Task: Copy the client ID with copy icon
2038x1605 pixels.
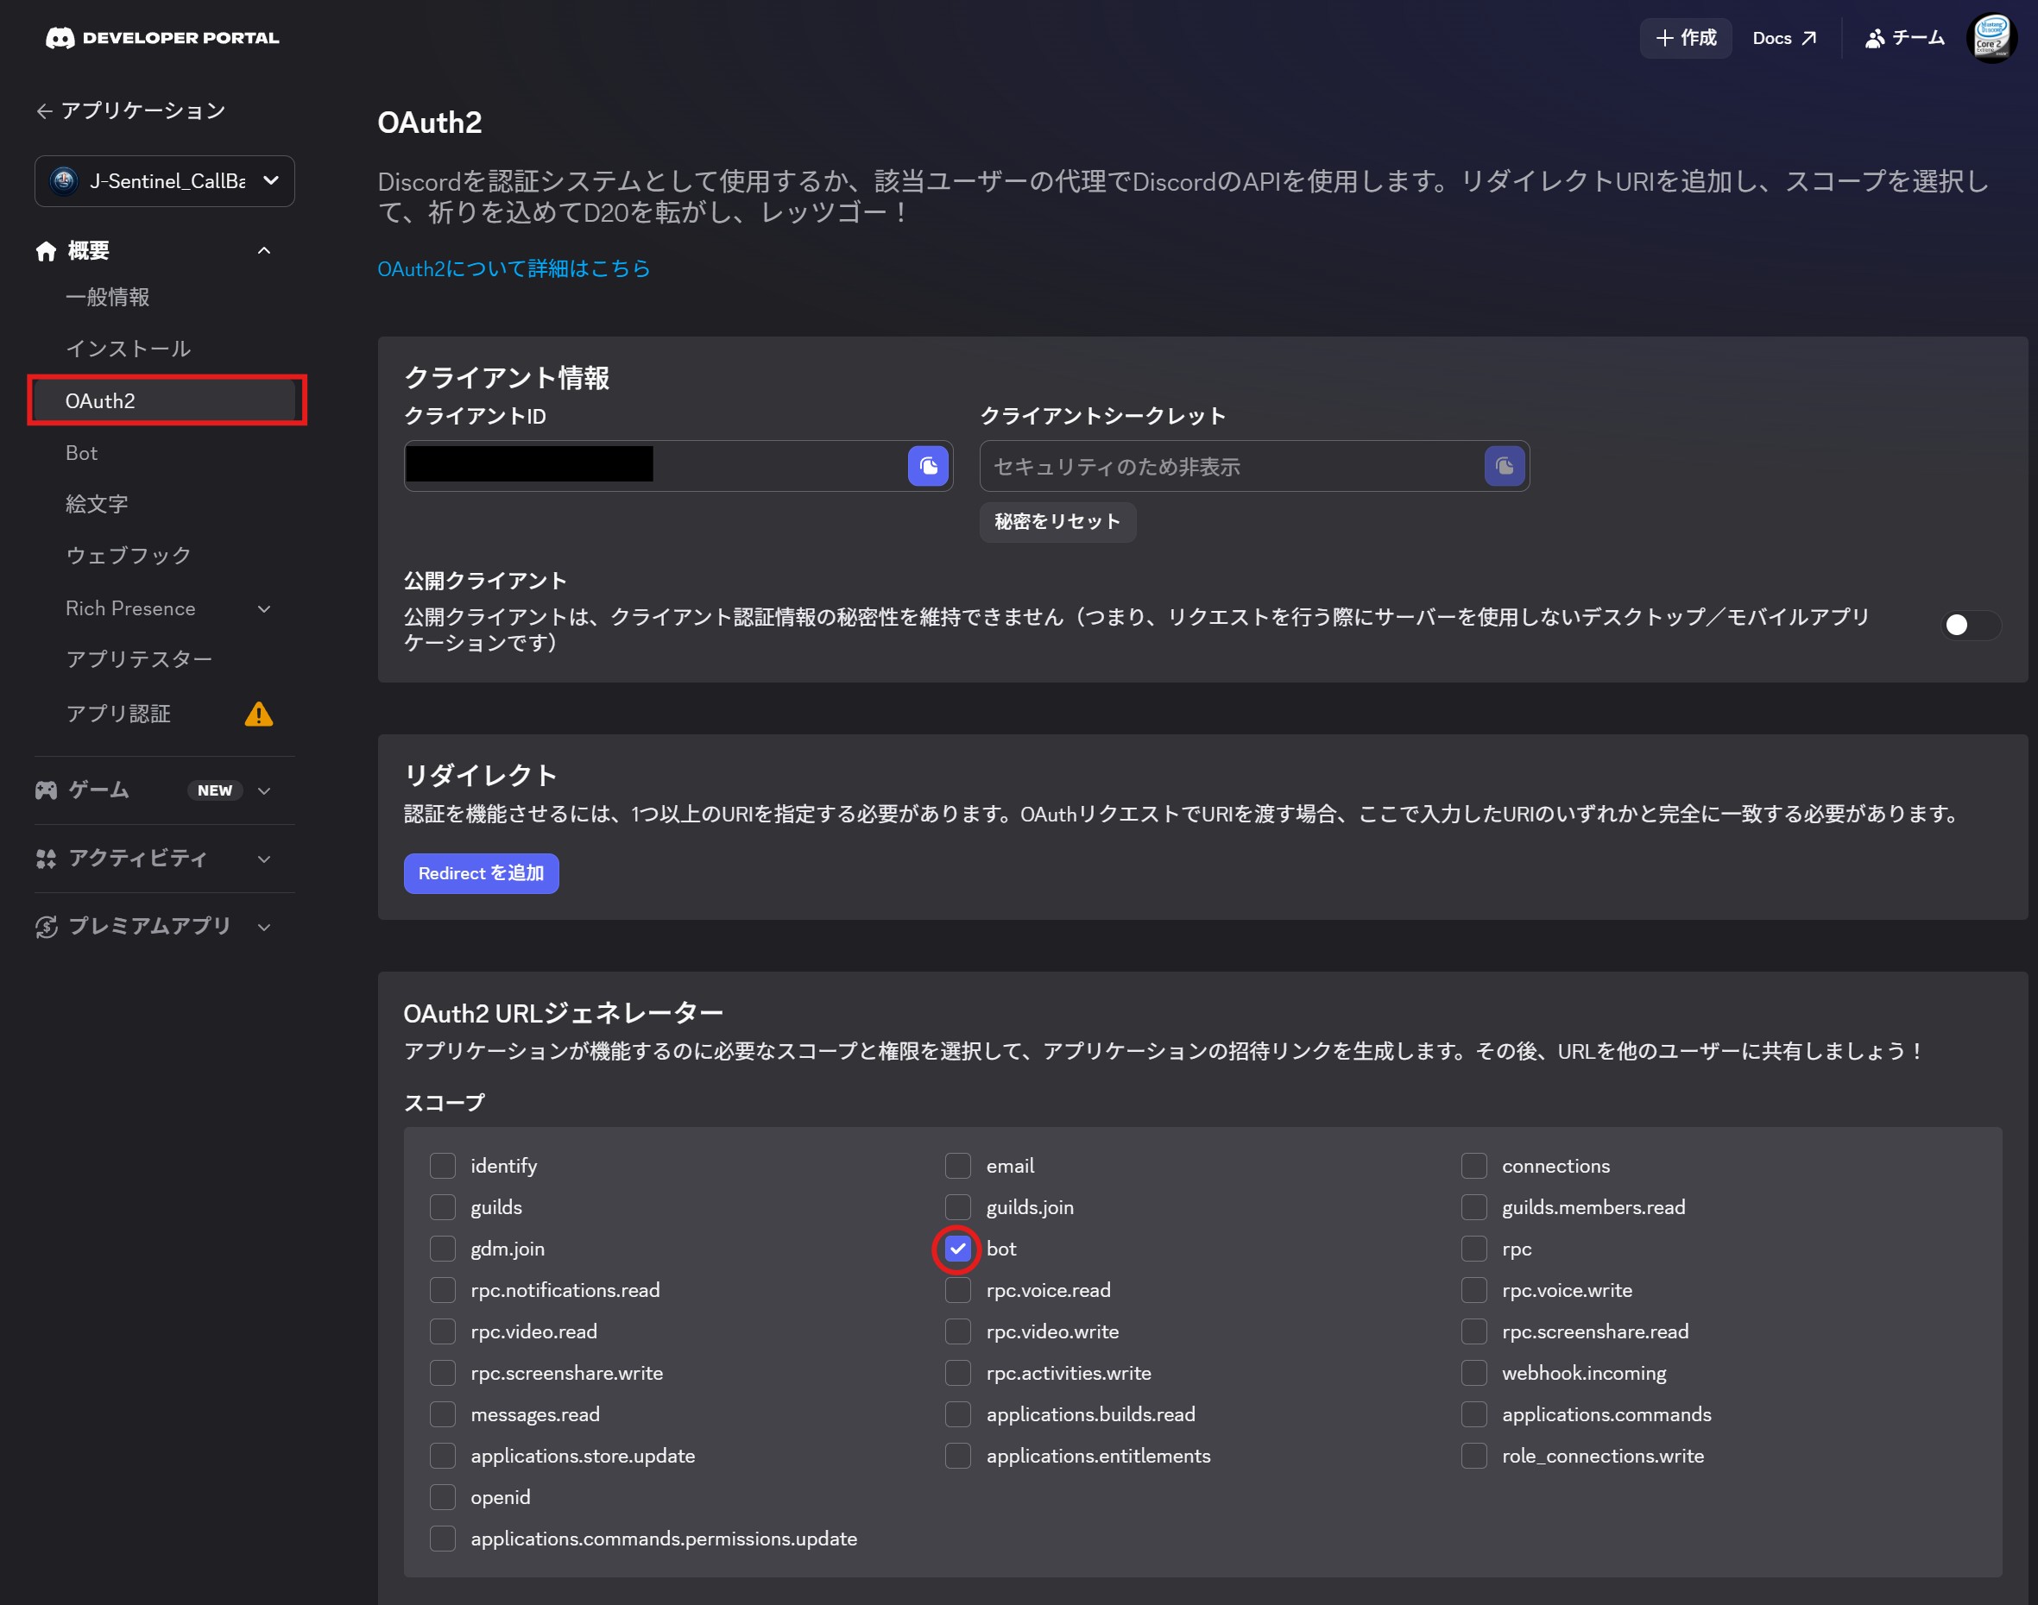Action: [x=928, y=466]
